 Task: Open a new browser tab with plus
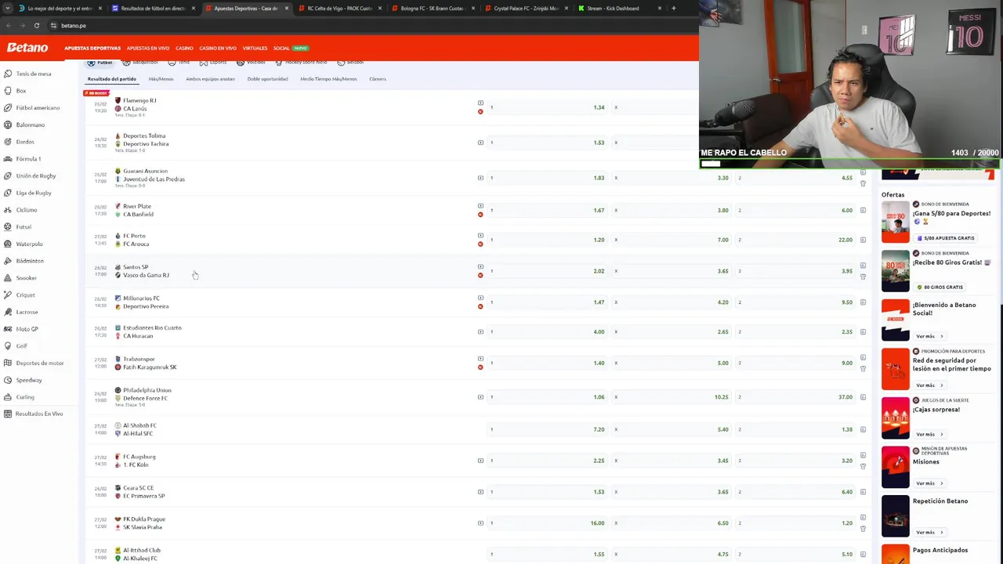(x=673, y=9)
